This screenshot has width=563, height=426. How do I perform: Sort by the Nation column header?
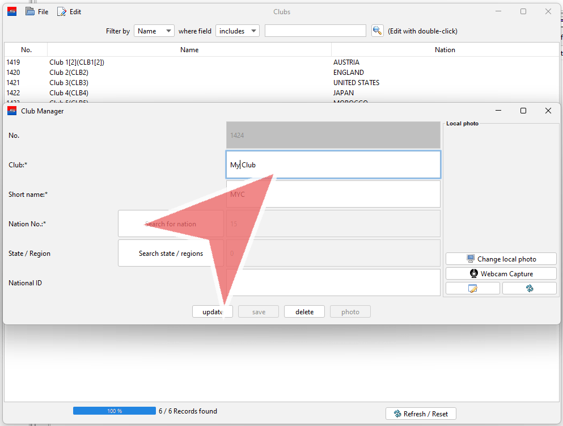tap(445, 50)
